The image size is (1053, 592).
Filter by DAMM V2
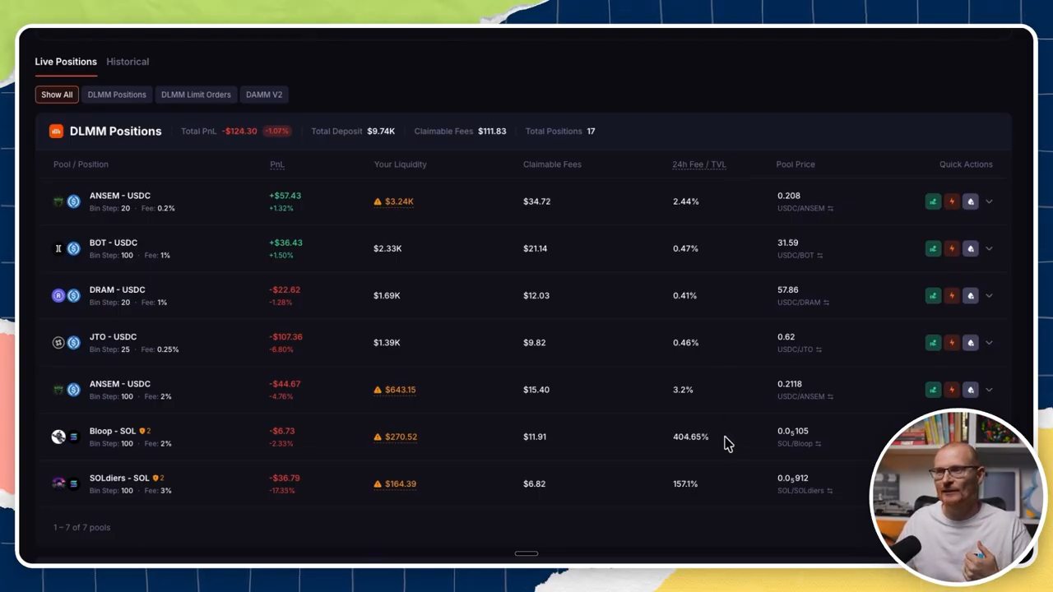tap(264, 95)
